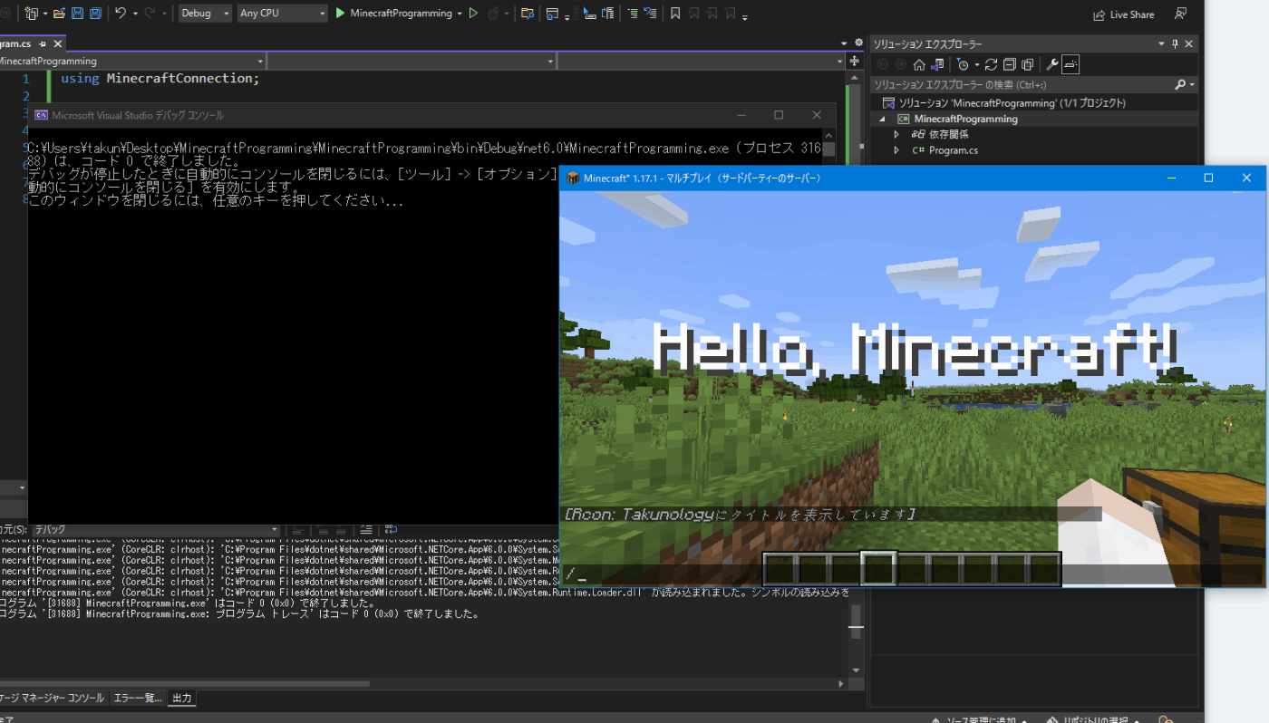Open Properties with the wrench icon
This screenshot has height=723, width=1269.
click(x=1052, y=64)
